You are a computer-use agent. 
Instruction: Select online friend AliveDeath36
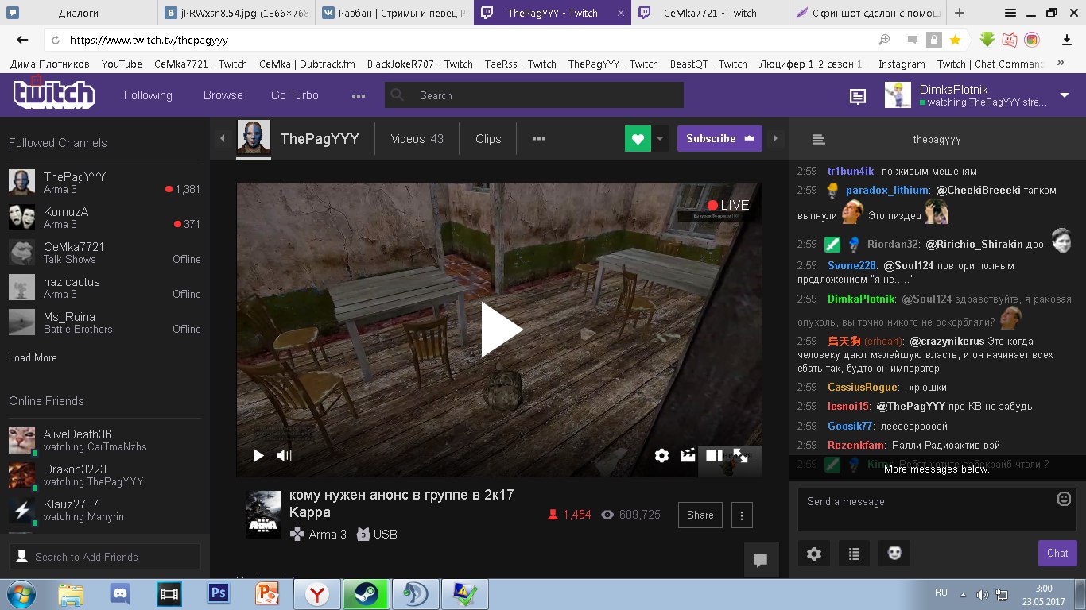pyautogui.click(x=105, y=440)
